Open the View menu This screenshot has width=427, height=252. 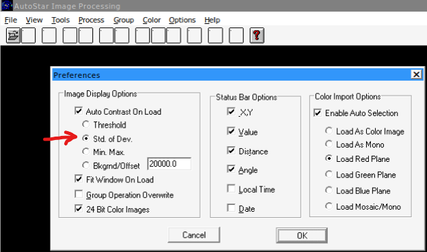[x=34, y=20]
